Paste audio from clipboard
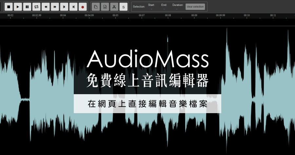The image size is (295, 155). (x=105, y=7)
